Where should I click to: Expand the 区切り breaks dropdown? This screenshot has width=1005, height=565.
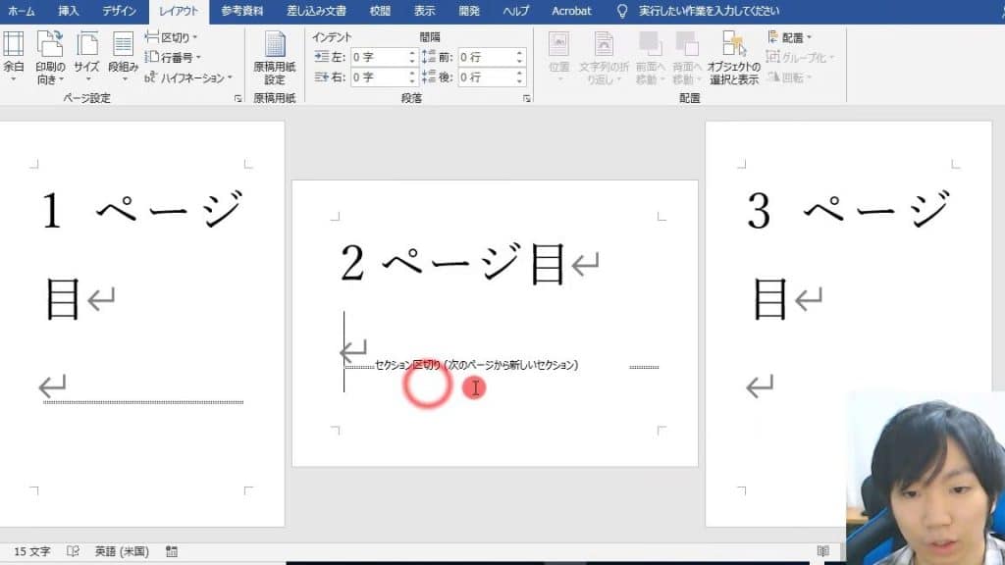pyautogui.click(x=173, y=37)
